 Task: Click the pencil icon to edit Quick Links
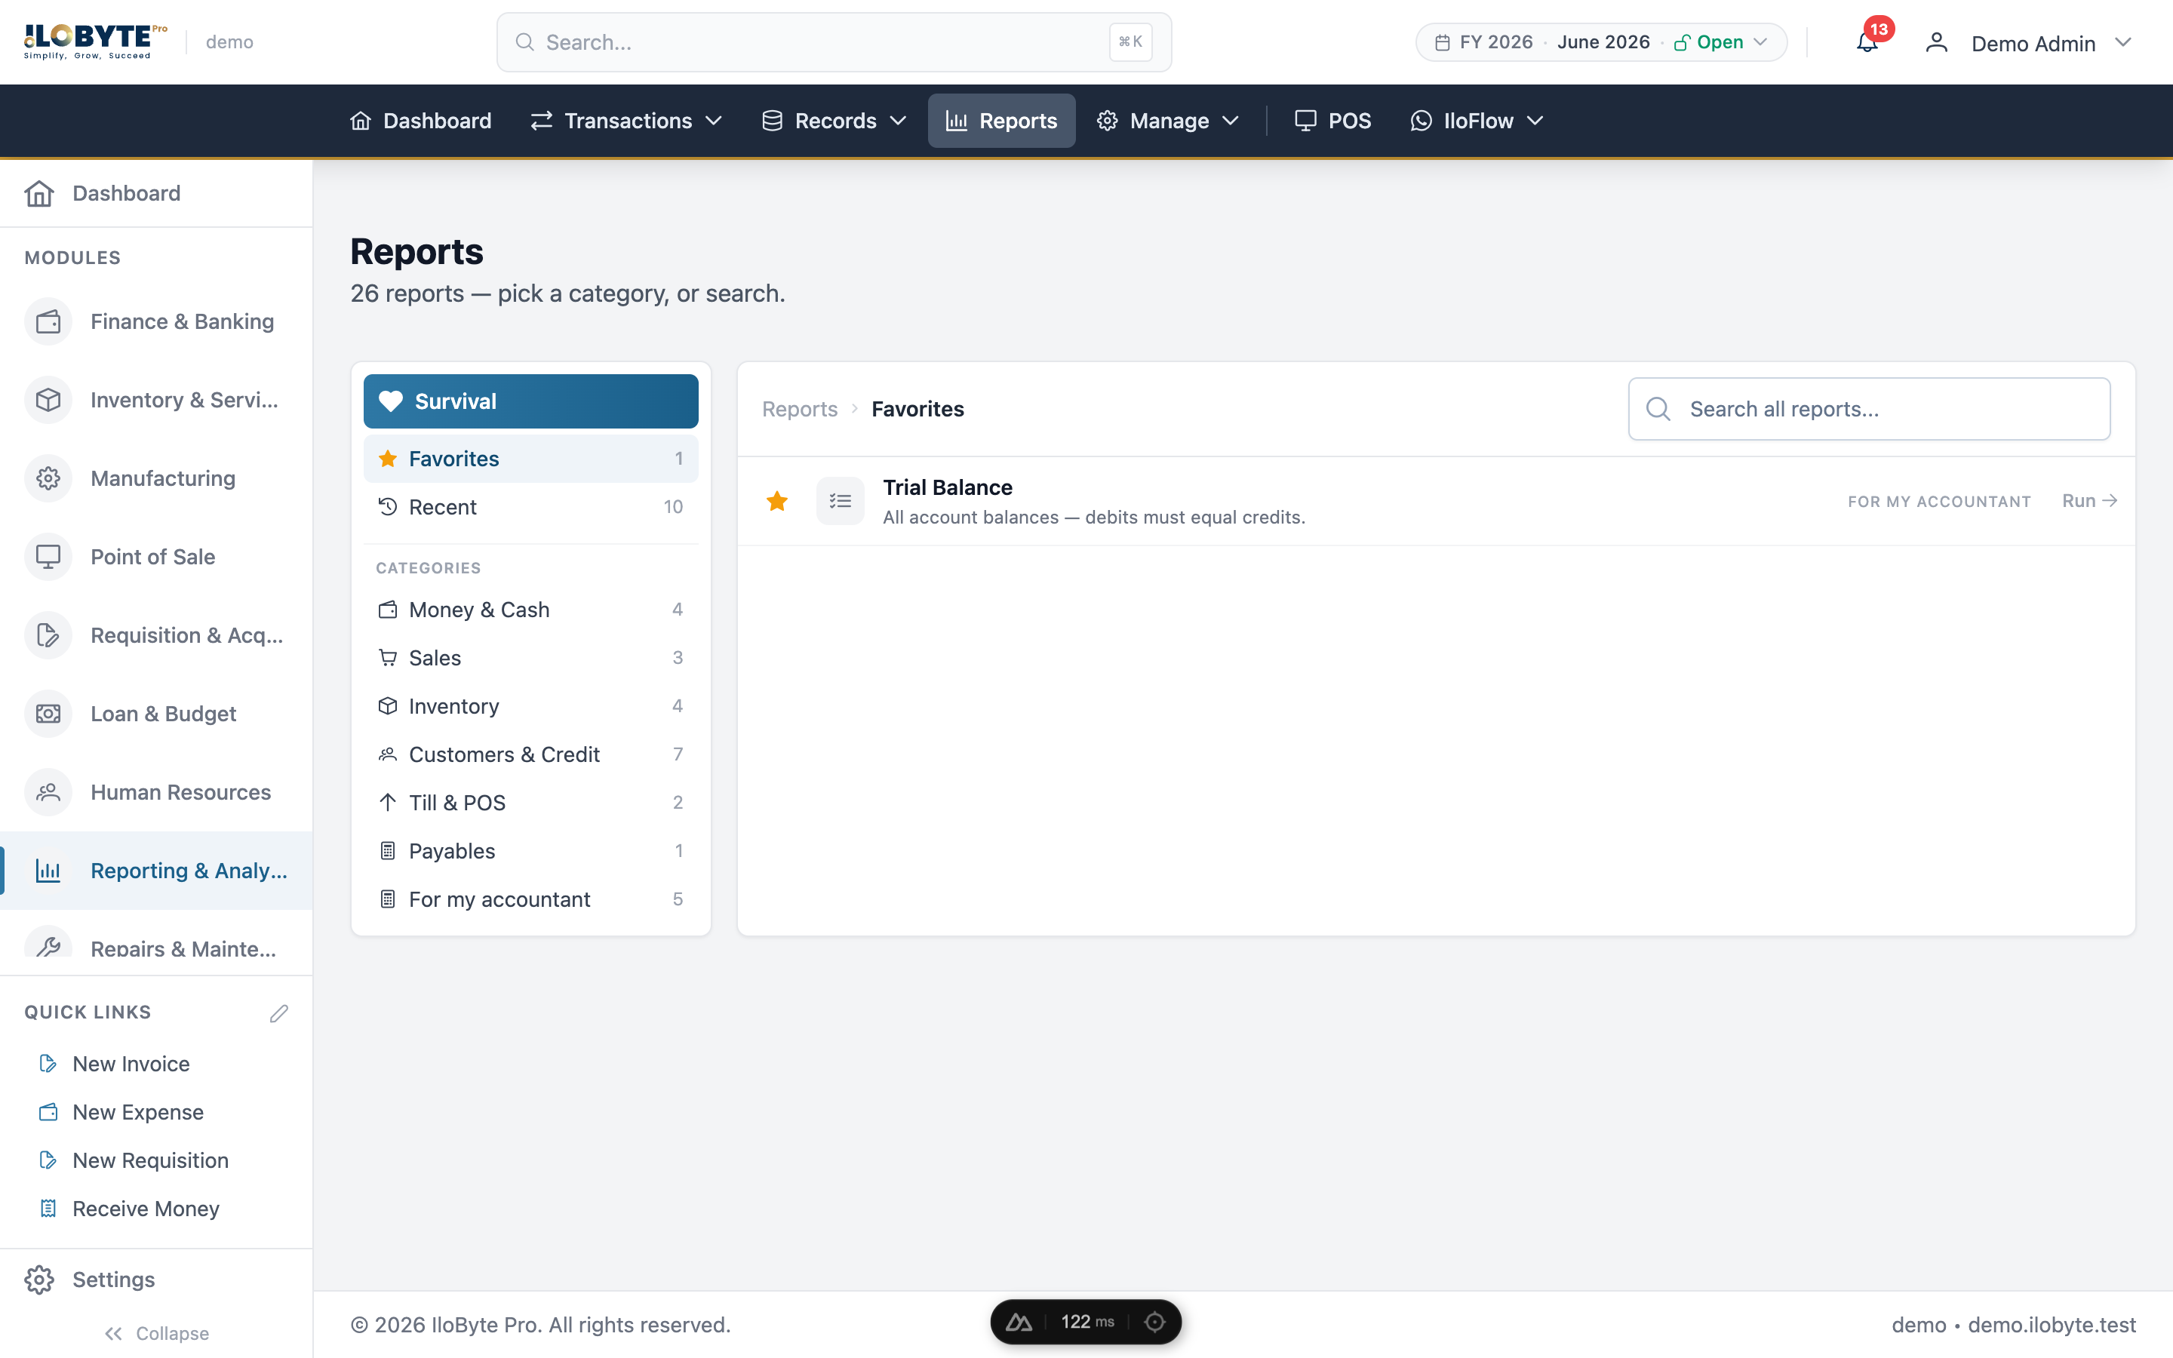tap(278, 1013)
